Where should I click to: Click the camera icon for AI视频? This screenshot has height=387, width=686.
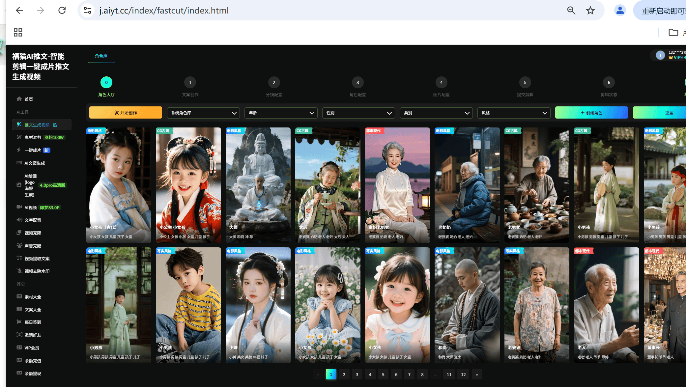pos(19,207)
